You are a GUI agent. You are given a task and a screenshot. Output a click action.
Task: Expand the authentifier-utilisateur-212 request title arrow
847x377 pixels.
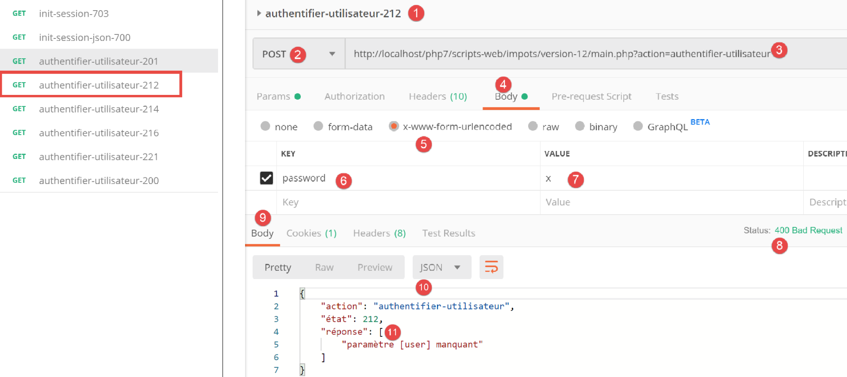259,13
